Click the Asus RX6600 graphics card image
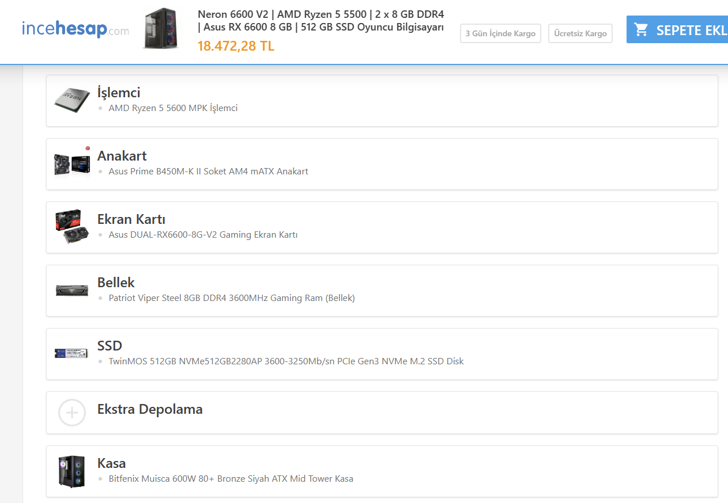Viewport: 728px width, 503px height. pyautogui.click(x=72, y=227)
